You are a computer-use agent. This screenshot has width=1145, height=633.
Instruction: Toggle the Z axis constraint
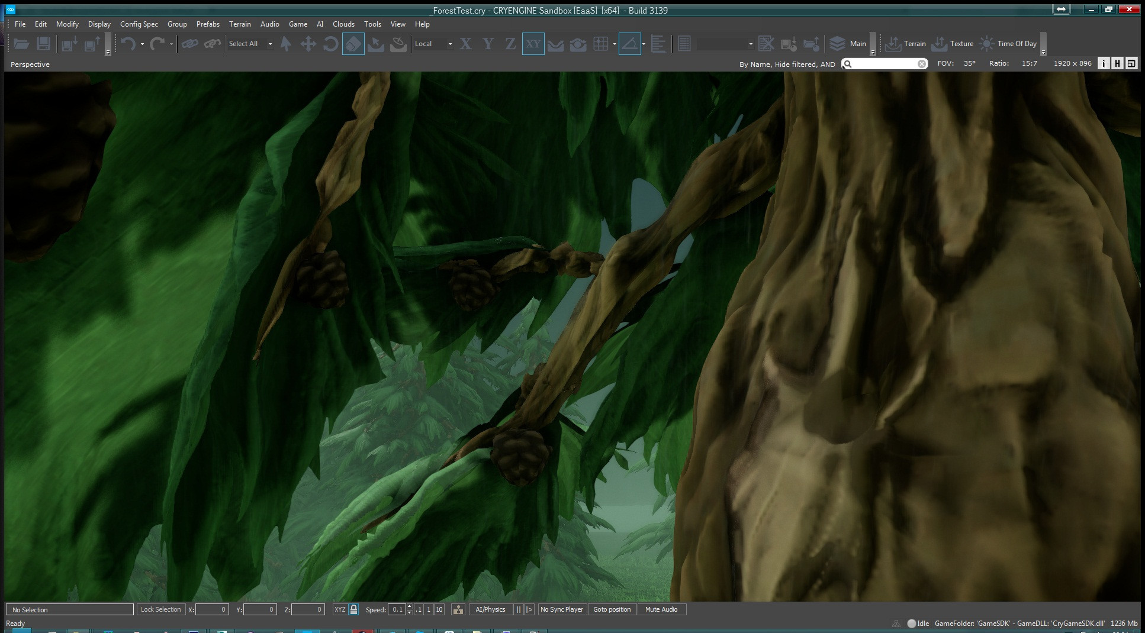point(510,44)
